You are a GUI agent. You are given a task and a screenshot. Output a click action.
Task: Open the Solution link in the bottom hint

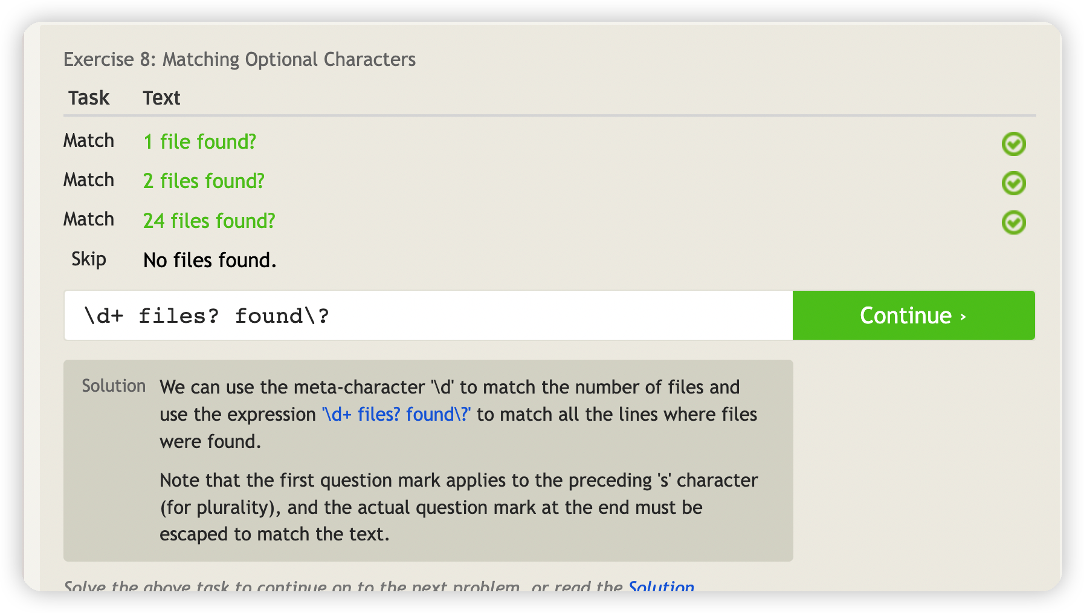click(x=661, y=585)
